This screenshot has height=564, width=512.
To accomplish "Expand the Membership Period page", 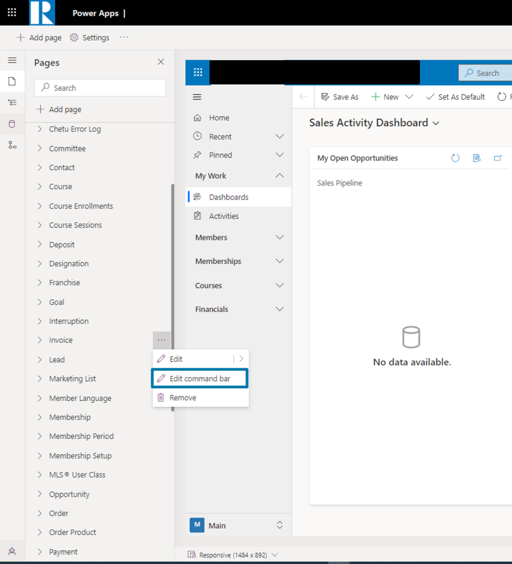I will (40, 436).
